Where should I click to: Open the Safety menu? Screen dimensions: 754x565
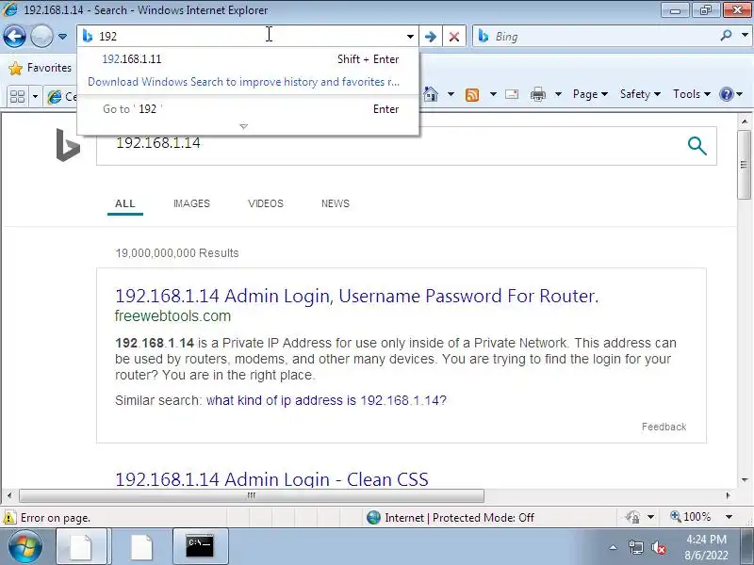(640, 94)
